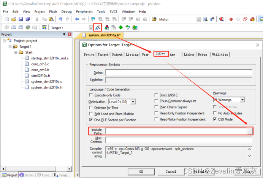This screenshot has width=263, height=178.
Task: Open the Pack Installer icon
Action: (135, 27)
